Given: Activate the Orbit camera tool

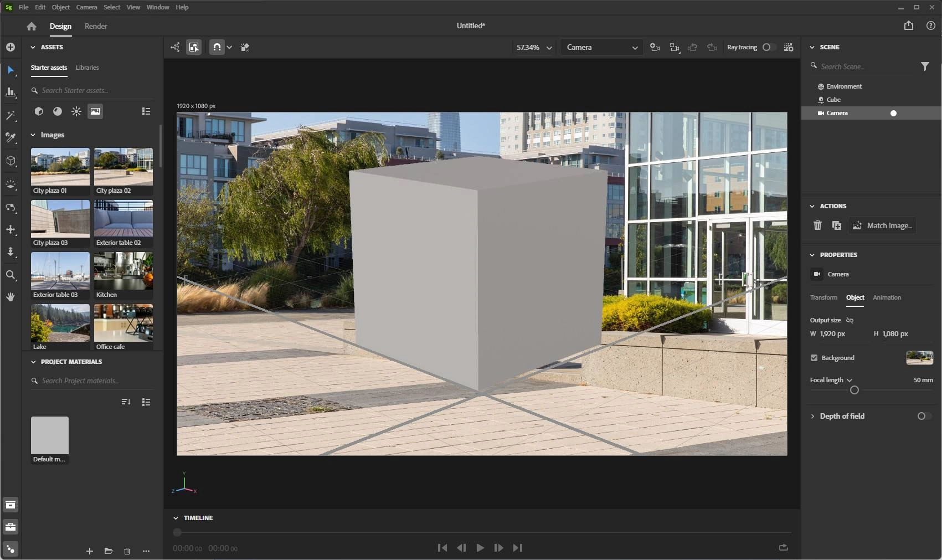Looking at the screenshot, I should [11, 207].
